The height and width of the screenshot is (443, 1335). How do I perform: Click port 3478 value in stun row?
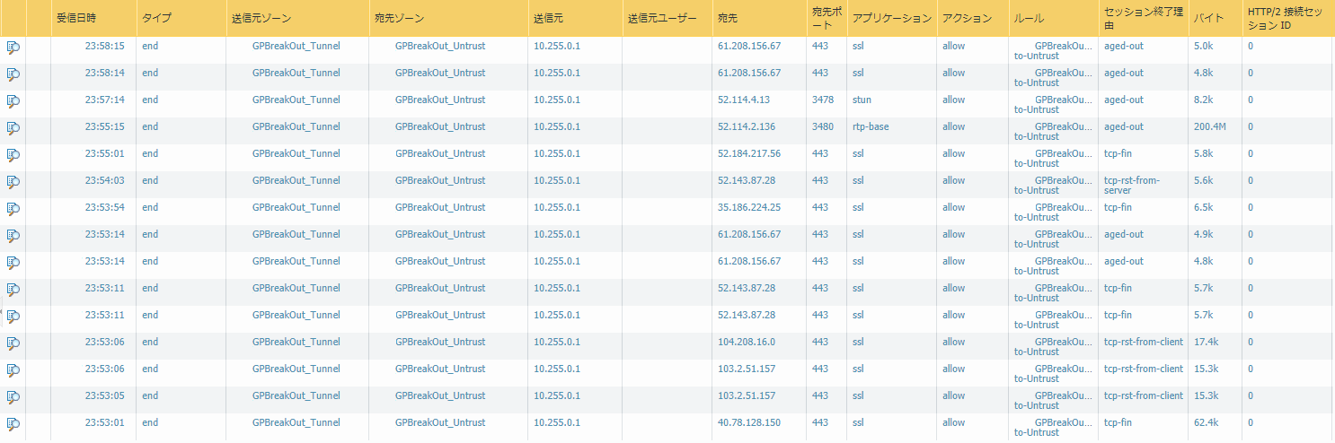tap(823, 100)
